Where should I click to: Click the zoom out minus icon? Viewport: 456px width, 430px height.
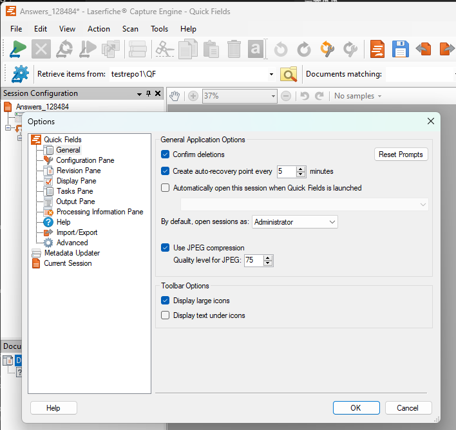pos(286,96)
